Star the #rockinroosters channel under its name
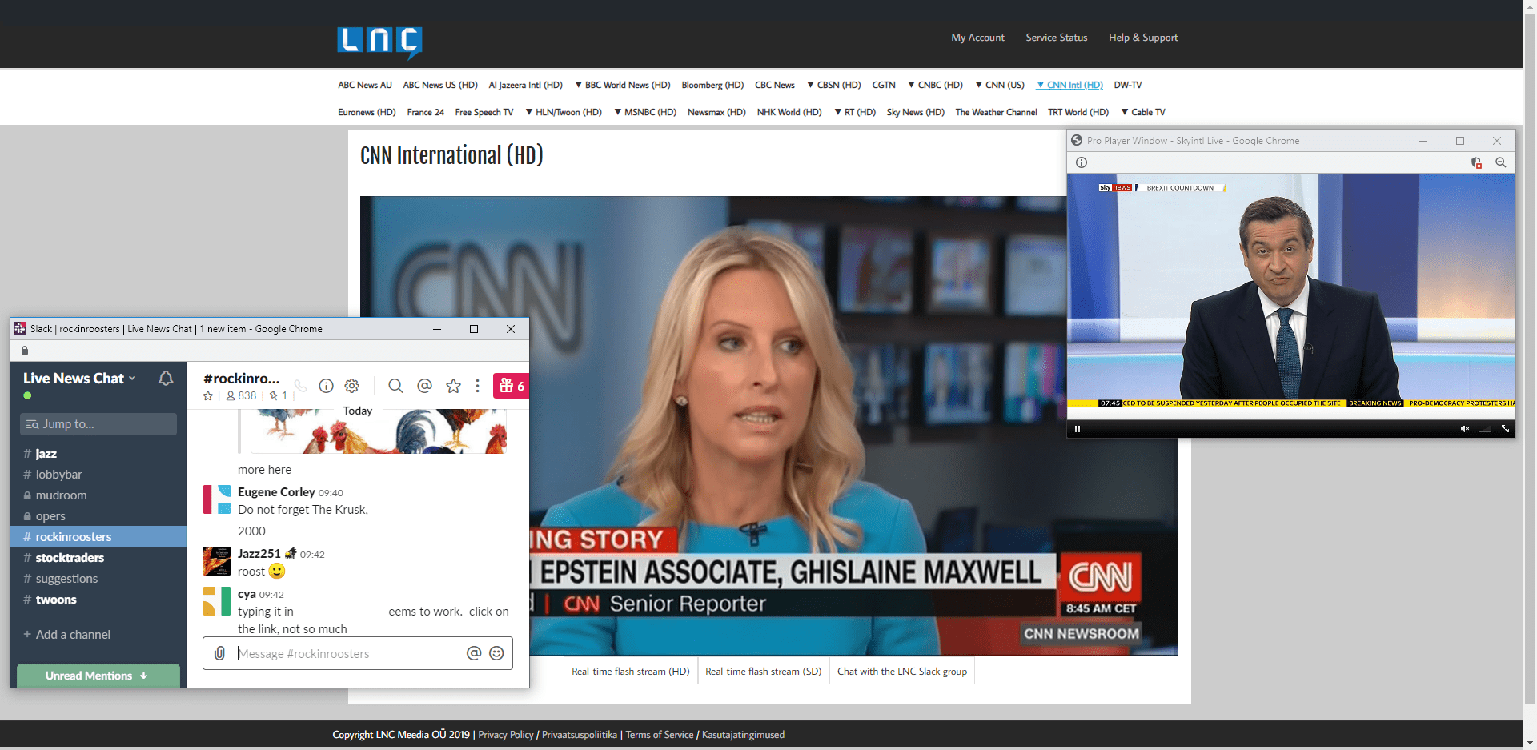The height and width of the screenshot is (750, 1537). coord(208,396)
